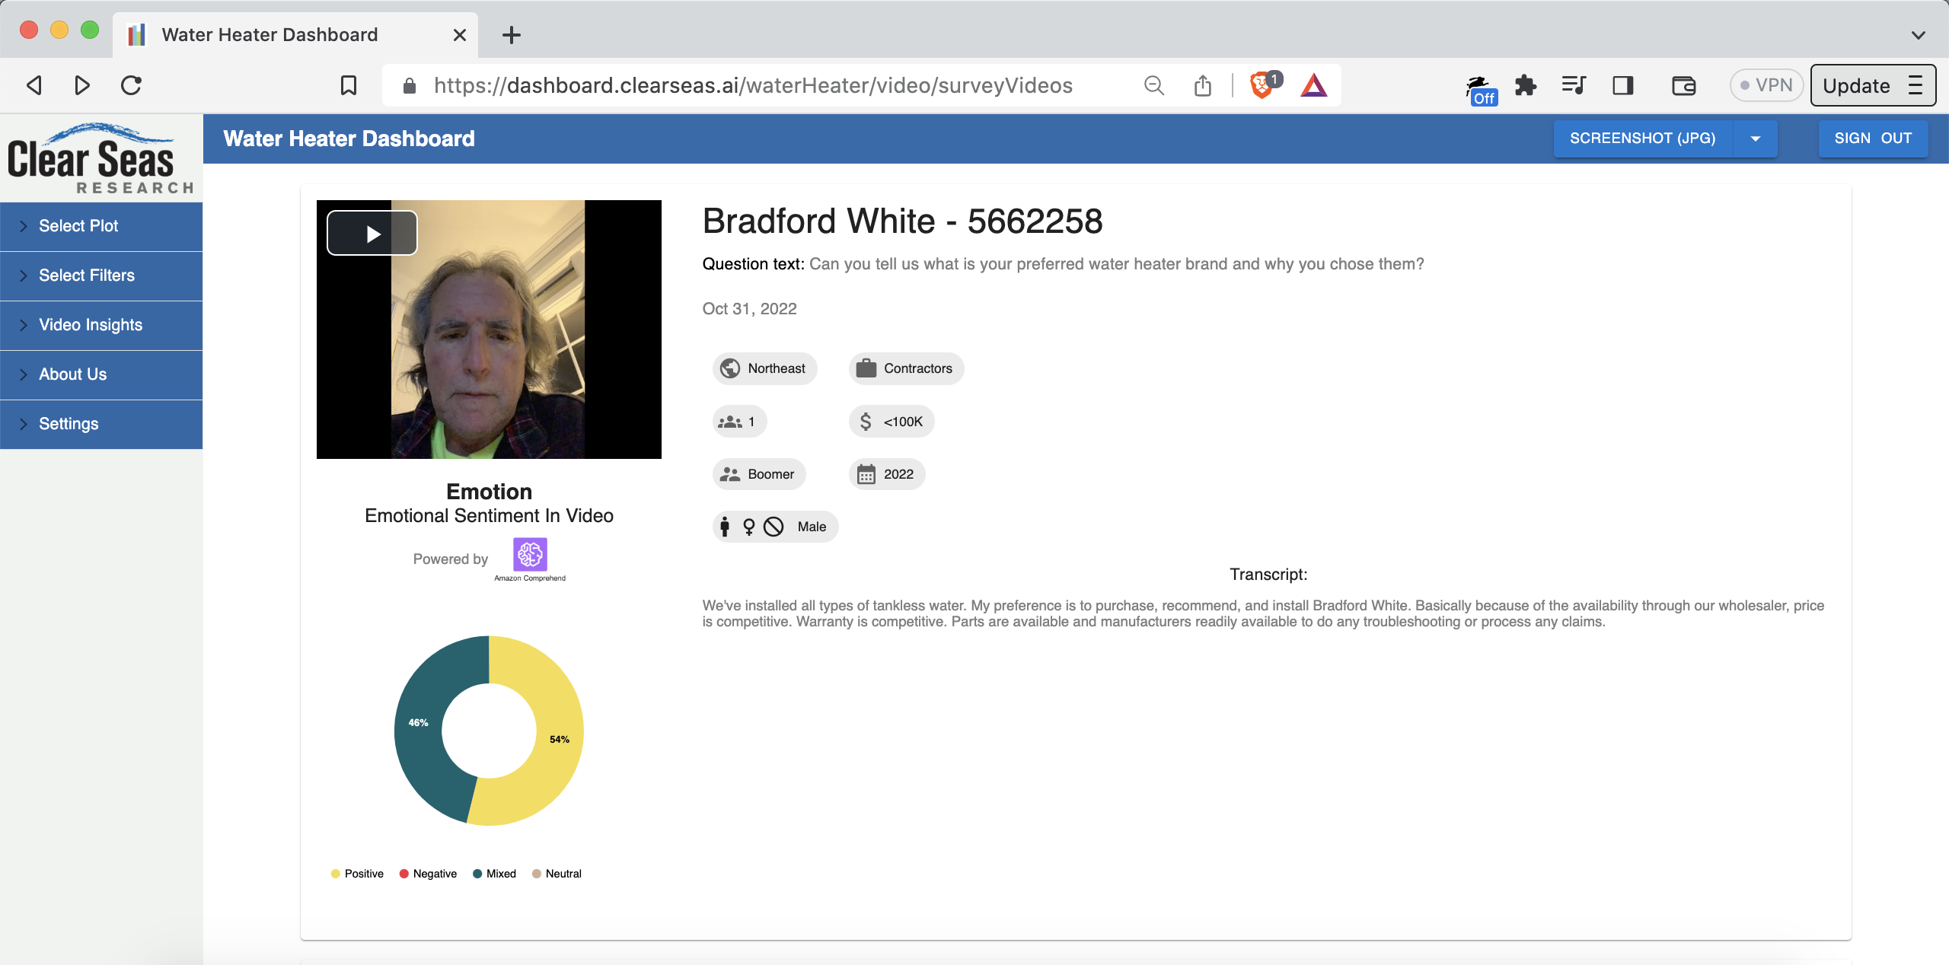1949x965 pixels.
Task: Expand the Select Filters section
Action: 86,275
